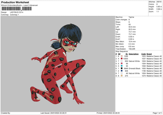Click the Width value 3.98 in
This screenshot has height=115, width=163.
pyautogui.click(x=159, y=9)
